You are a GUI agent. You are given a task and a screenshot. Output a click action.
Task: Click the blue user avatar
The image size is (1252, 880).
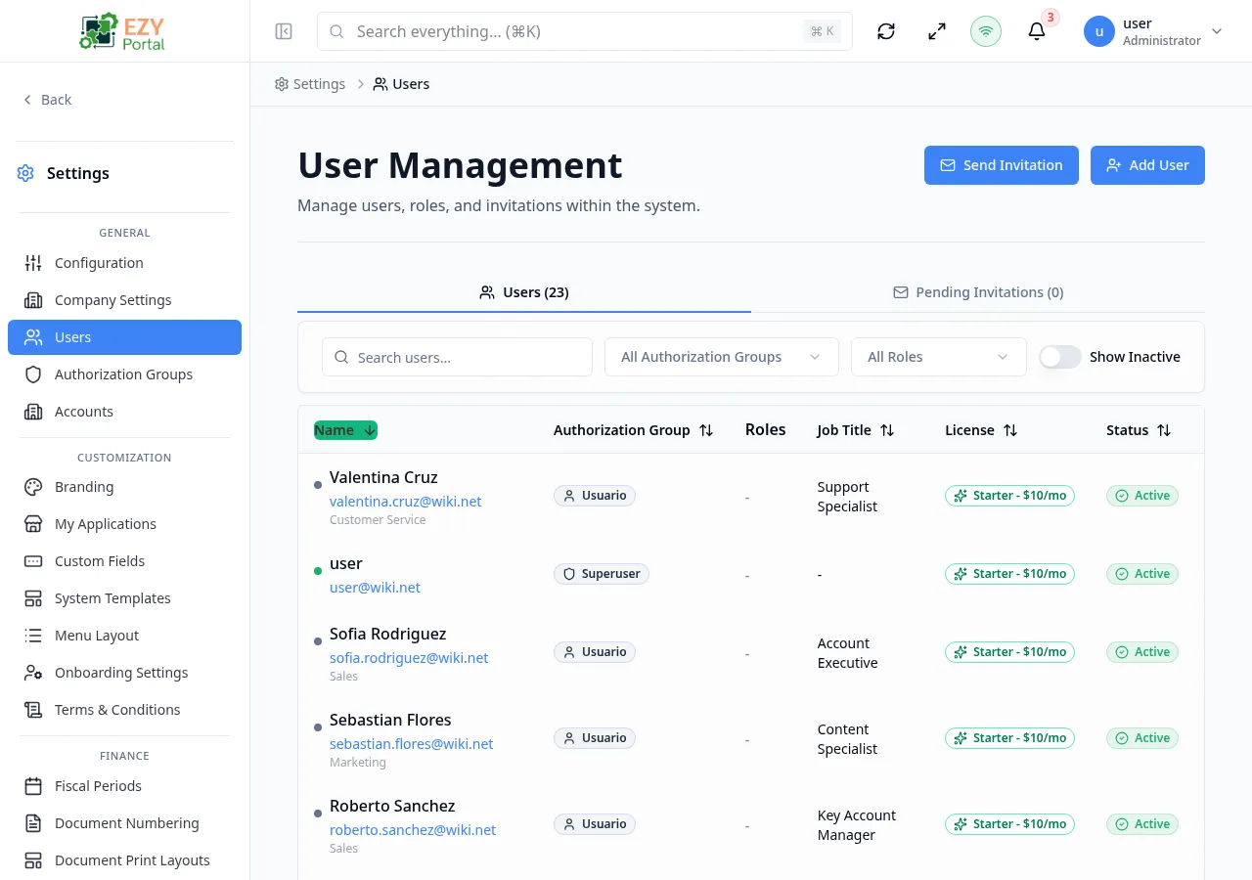coord(1099,31)
